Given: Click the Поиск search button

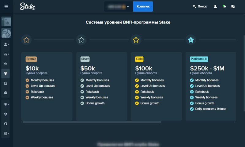Looking at the screenshot, I should coord(200,6).
